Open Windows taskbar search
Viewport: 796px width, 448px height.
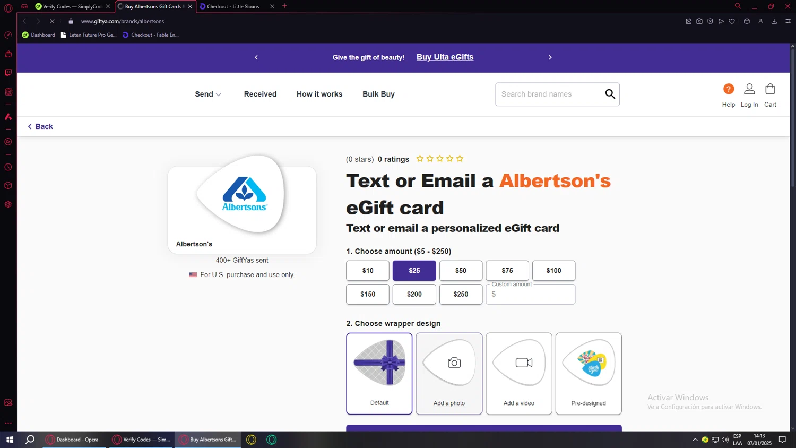[30, 440]
